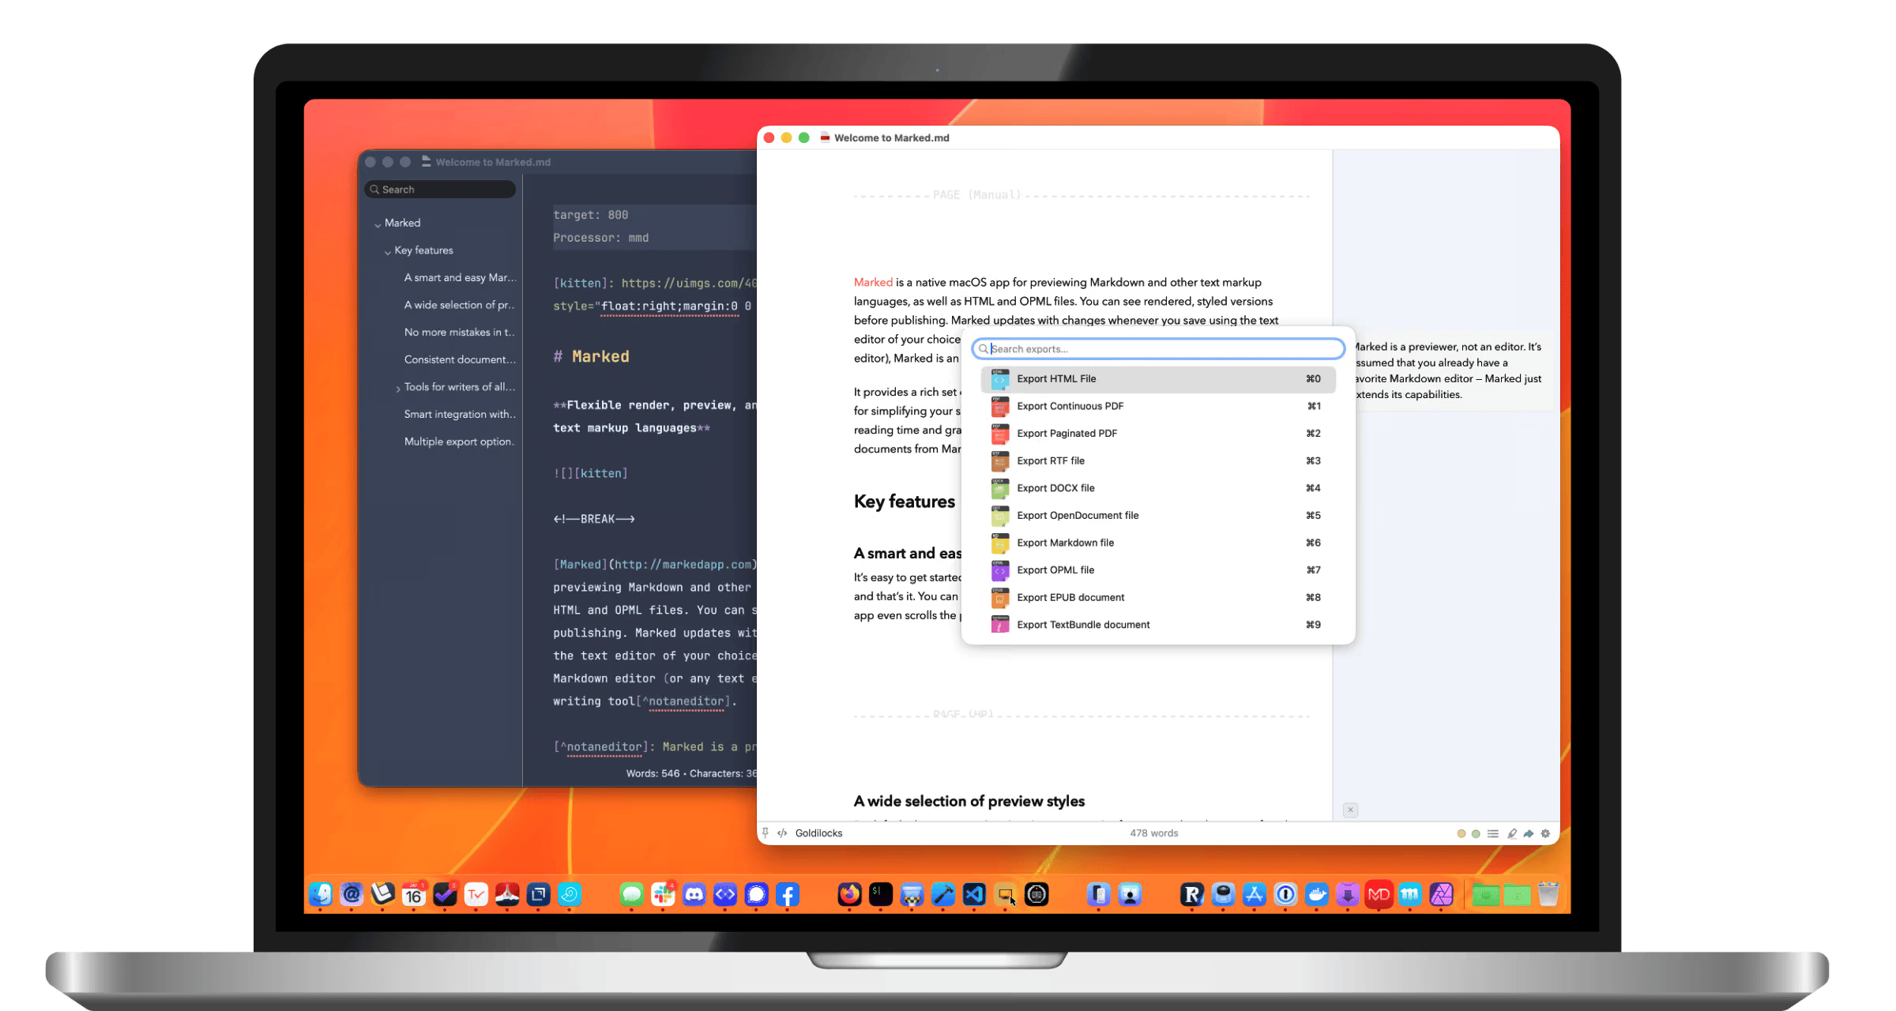Viewport: 1896px width, 1011px height.
Task: Open Slack from the Dock
Action: (x=663, y=895)
